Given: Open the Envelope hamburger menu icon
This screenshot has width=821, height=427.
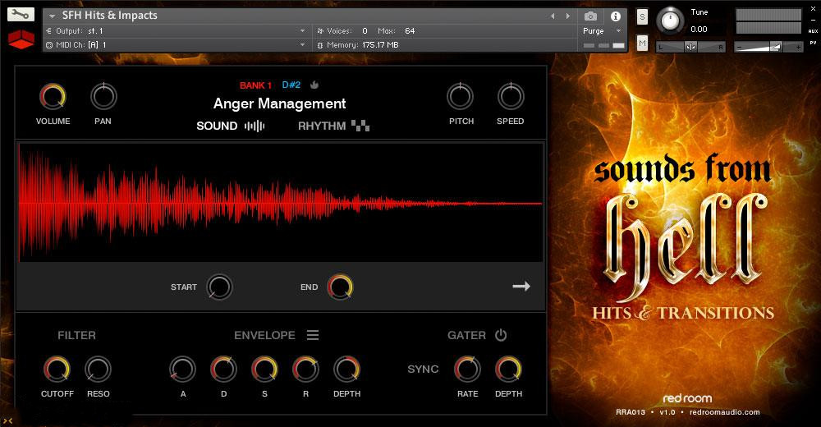Looking at the screenshot, I should click(x=312, y=335).
